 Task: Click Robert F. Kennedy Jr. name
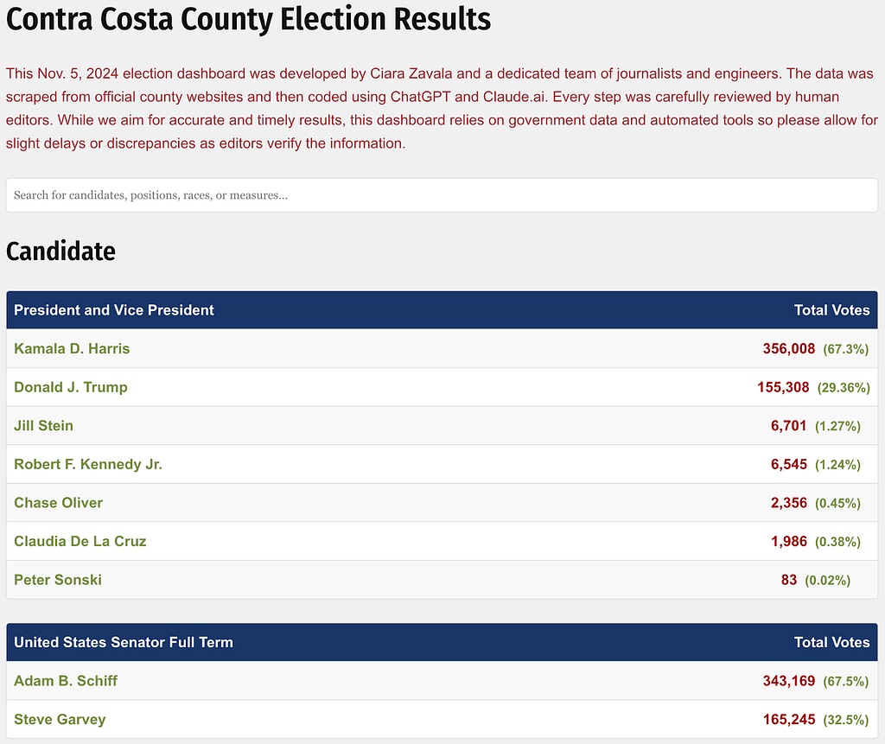point(88,464)
